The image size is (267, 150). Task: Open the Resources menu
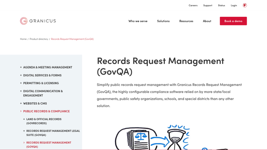(186, 21)
